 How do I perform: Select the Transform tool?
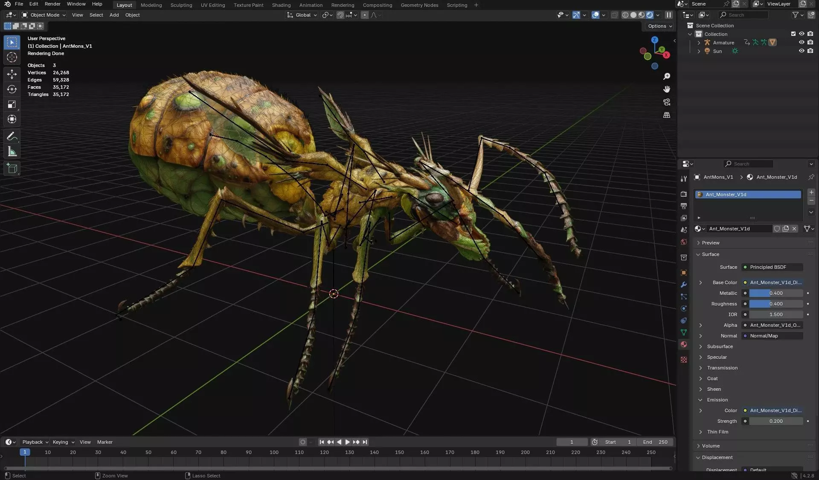pos(12,119)
